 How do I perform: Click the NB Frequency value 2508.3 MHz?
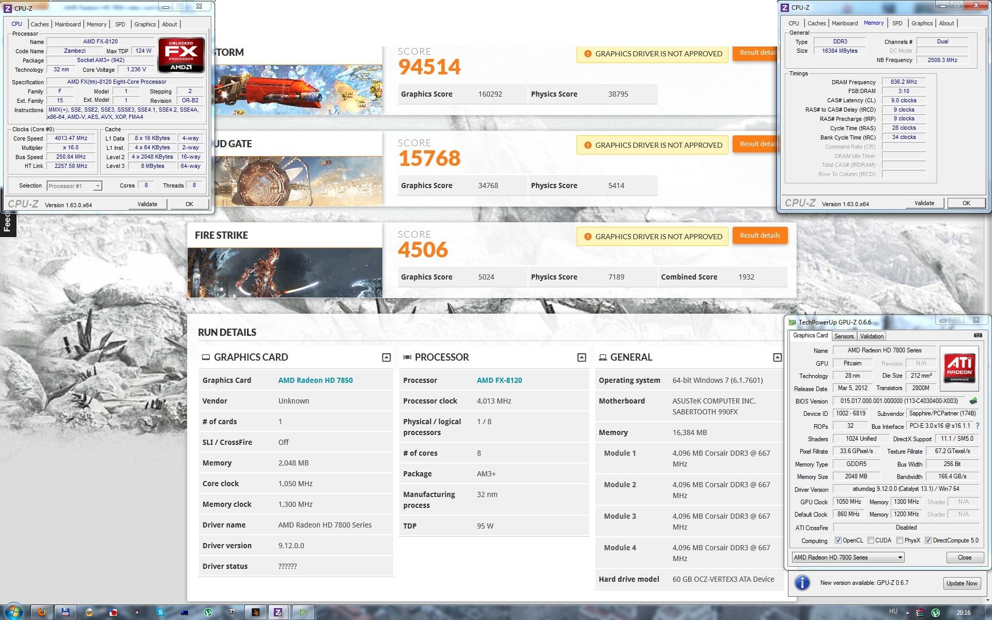[x=942, y=60]
